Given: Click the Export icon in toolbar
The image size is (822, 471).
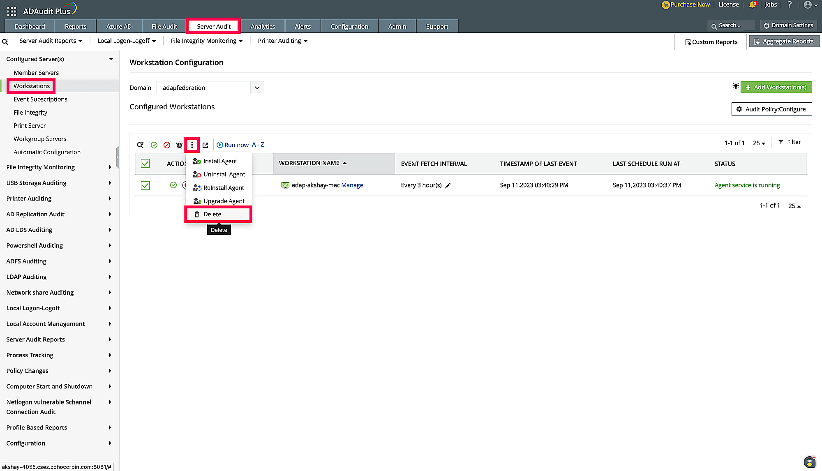Looking at the screenshot, I should point(205,145).
